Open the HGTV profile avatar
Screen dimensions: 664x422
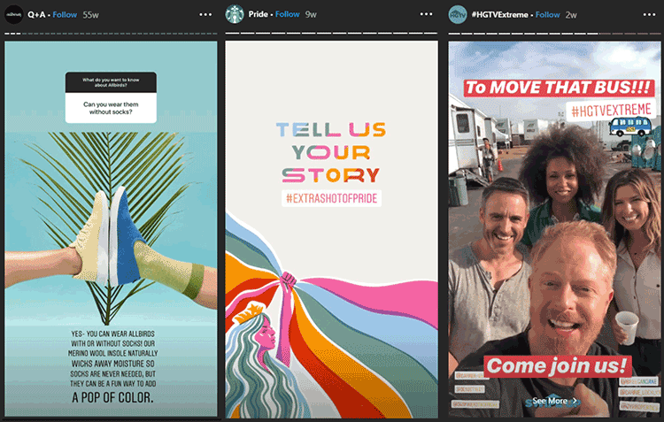(x=458, y=14)
